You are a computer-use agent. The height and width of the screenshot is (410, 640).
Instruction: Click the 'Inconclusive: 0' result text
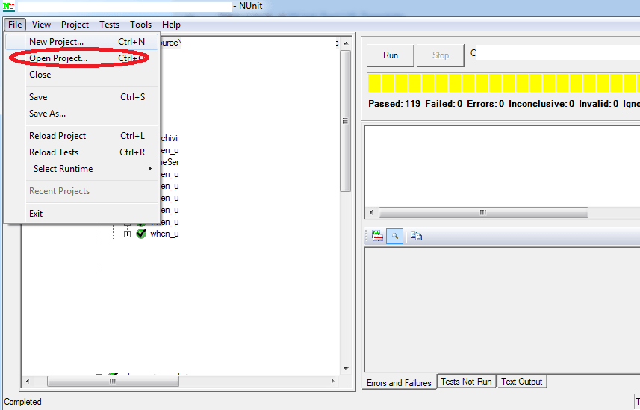541,104
